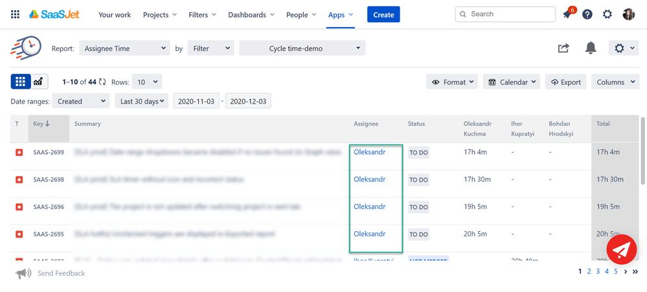This screenshot has width=647, height=292.
Task: Click Oleksandr assignee in SAAS-2696 row
Action: 369,207
